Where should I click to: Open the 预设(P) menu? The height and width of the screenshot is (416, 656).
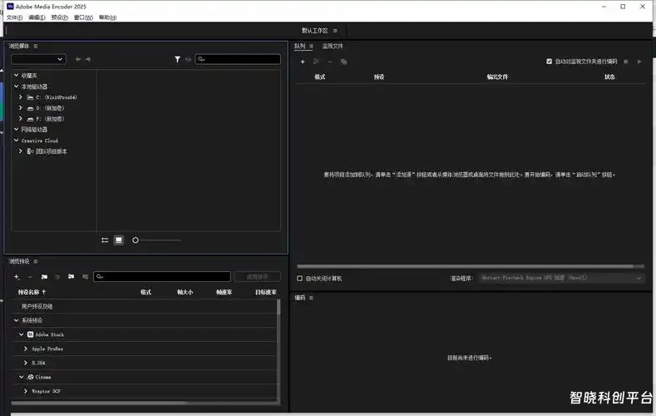pyautogui.click(x=59, y=17)
